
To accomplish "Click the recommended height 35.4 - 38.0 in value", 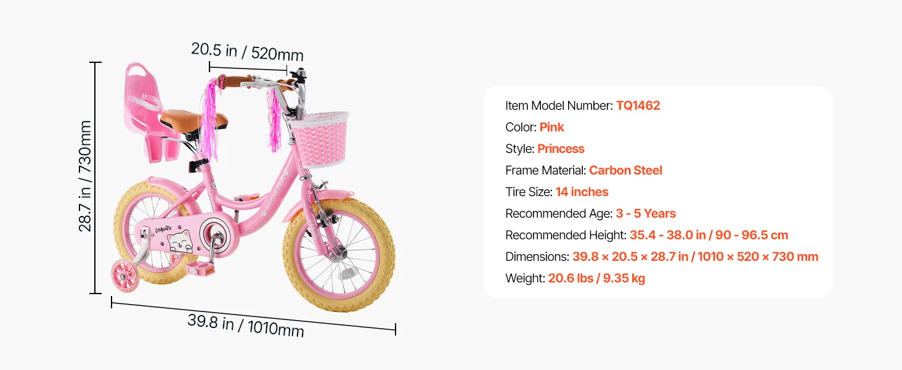I will (x=709, y=235).
